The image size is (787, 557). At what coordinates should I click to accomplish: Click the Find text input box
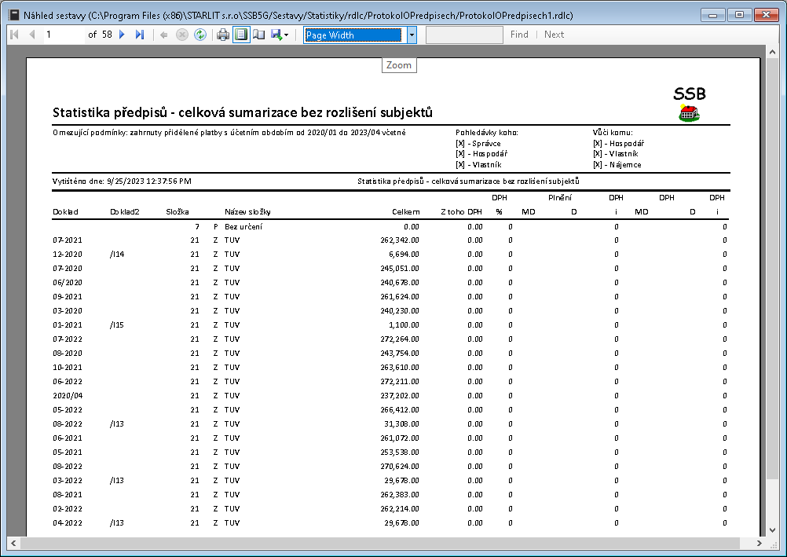point(464,35)
